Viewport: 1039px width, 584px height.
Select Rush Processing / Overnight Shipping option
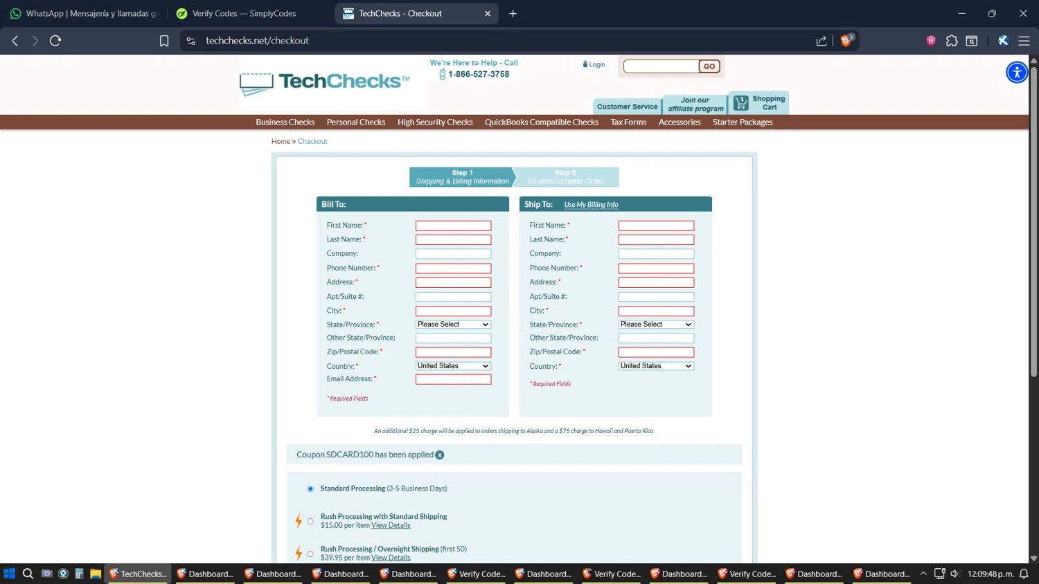[x=310, y=554]
